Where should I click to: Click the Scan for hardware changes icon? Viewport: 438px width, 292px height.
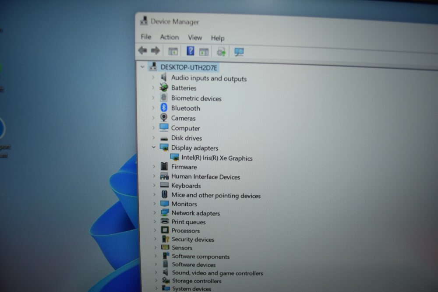pos(239,52)
